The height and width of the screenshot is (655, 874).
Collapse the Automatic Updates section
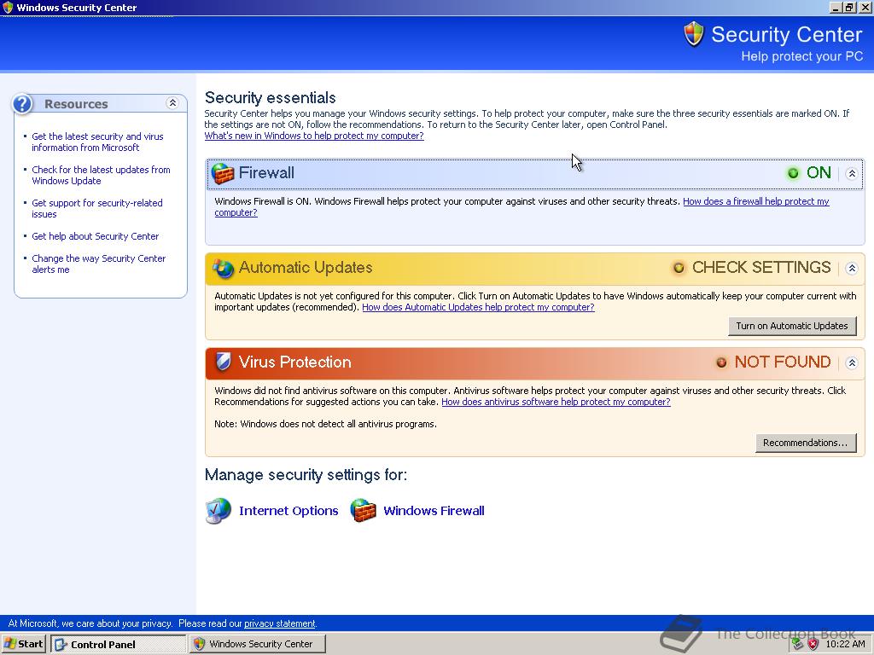click(x=852, y=268)
